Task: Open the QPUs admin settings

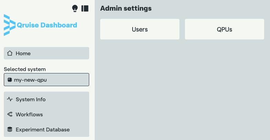Action: point(224,29)
